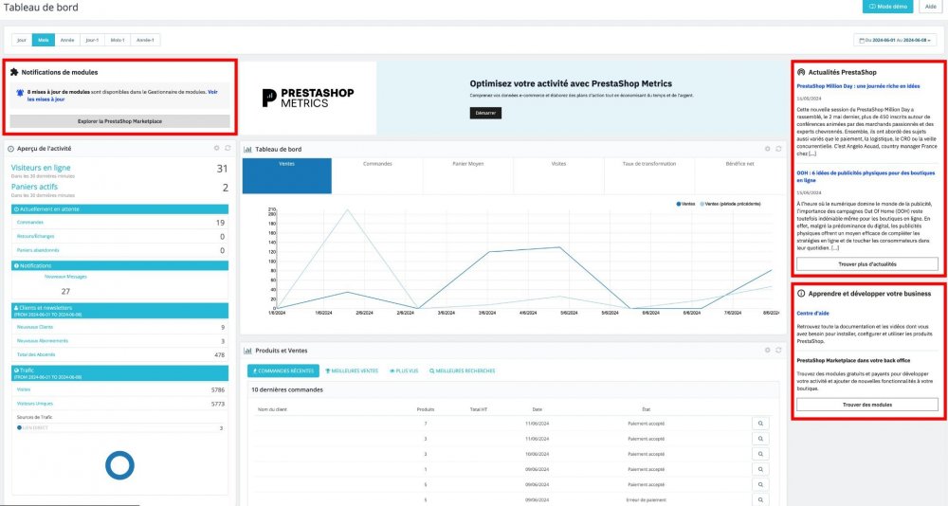The height and width of the screenshot is (506, 948).
Task: Open settings gear of Tableau de bord chart panel
Action: tap(767, 149)
